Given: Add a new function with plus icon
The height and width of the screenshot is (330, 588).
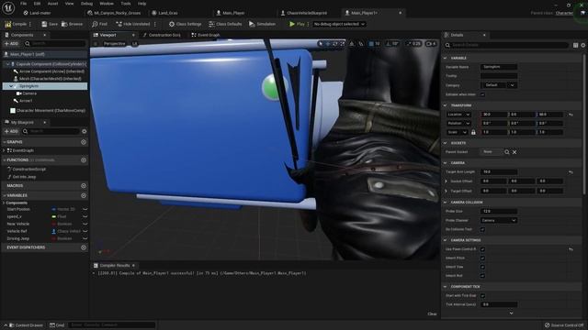Looking at the screenshot, I should (84, 160).
